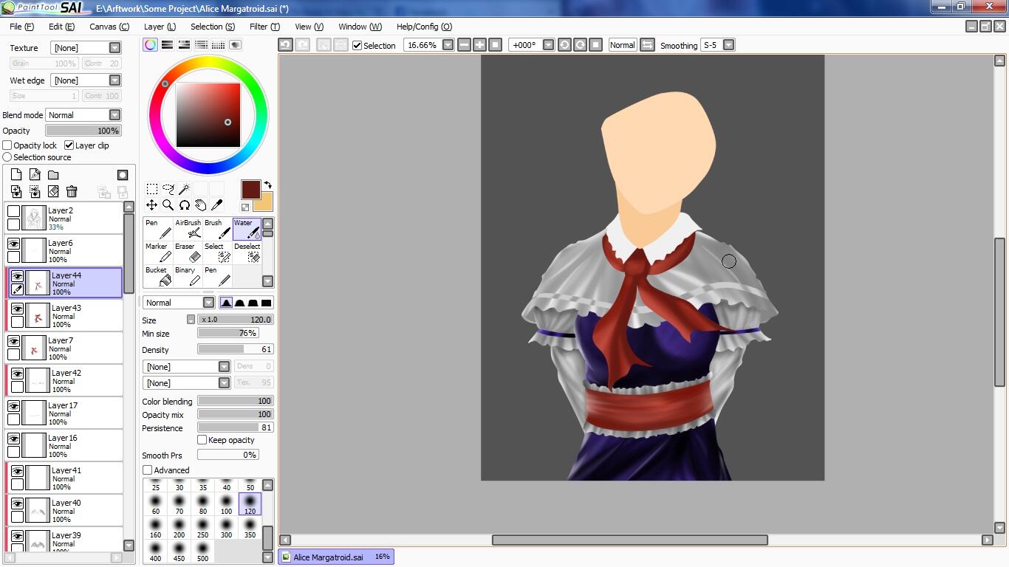The height and width of the screenshot is (567, 1009).
Task: Choose the AirBrush tool
Action: tap(189, 229)
